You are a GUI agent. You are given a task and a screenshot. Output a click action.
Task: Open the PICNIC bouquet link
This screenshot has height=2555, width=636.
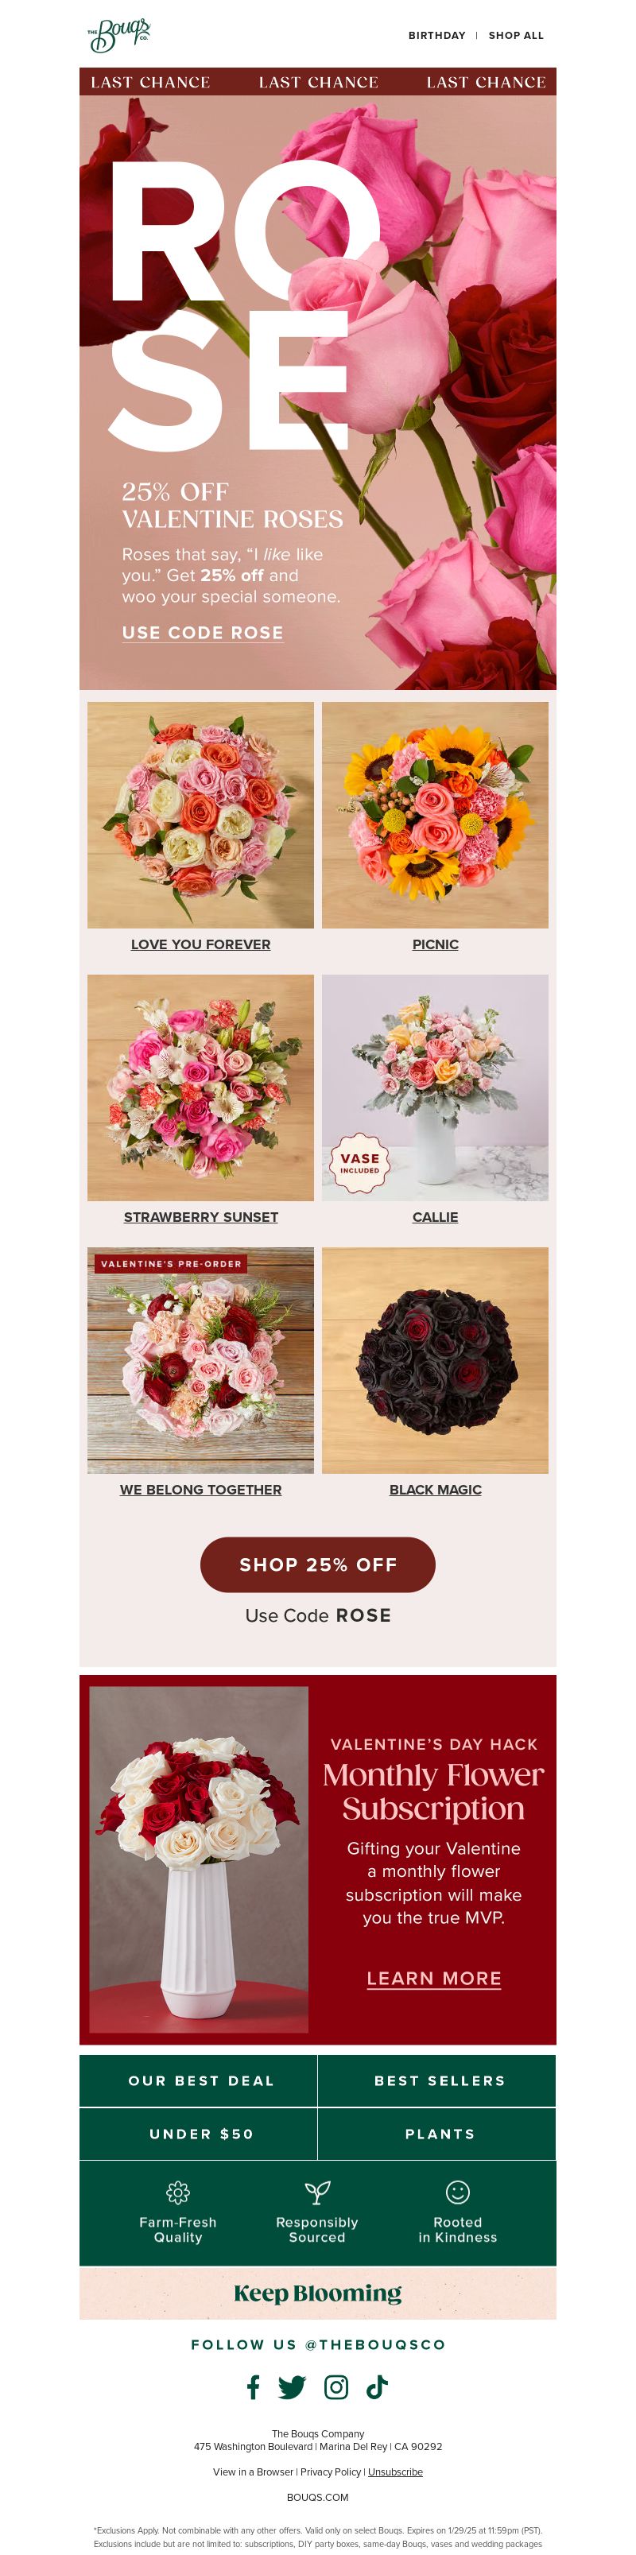(436, 944)
